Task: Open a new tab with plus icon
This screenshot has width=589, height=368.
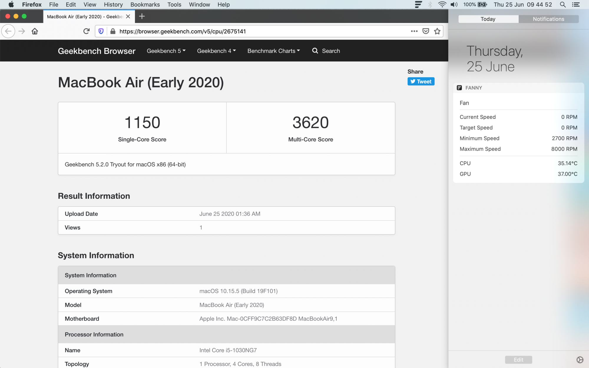Action: click(142, 17)
